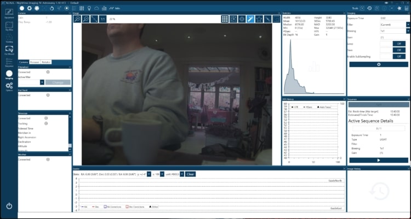Open the Binning dropdown in Imaging panel
The height and width of the screenshot is (219, 411).
pos(408,31)
